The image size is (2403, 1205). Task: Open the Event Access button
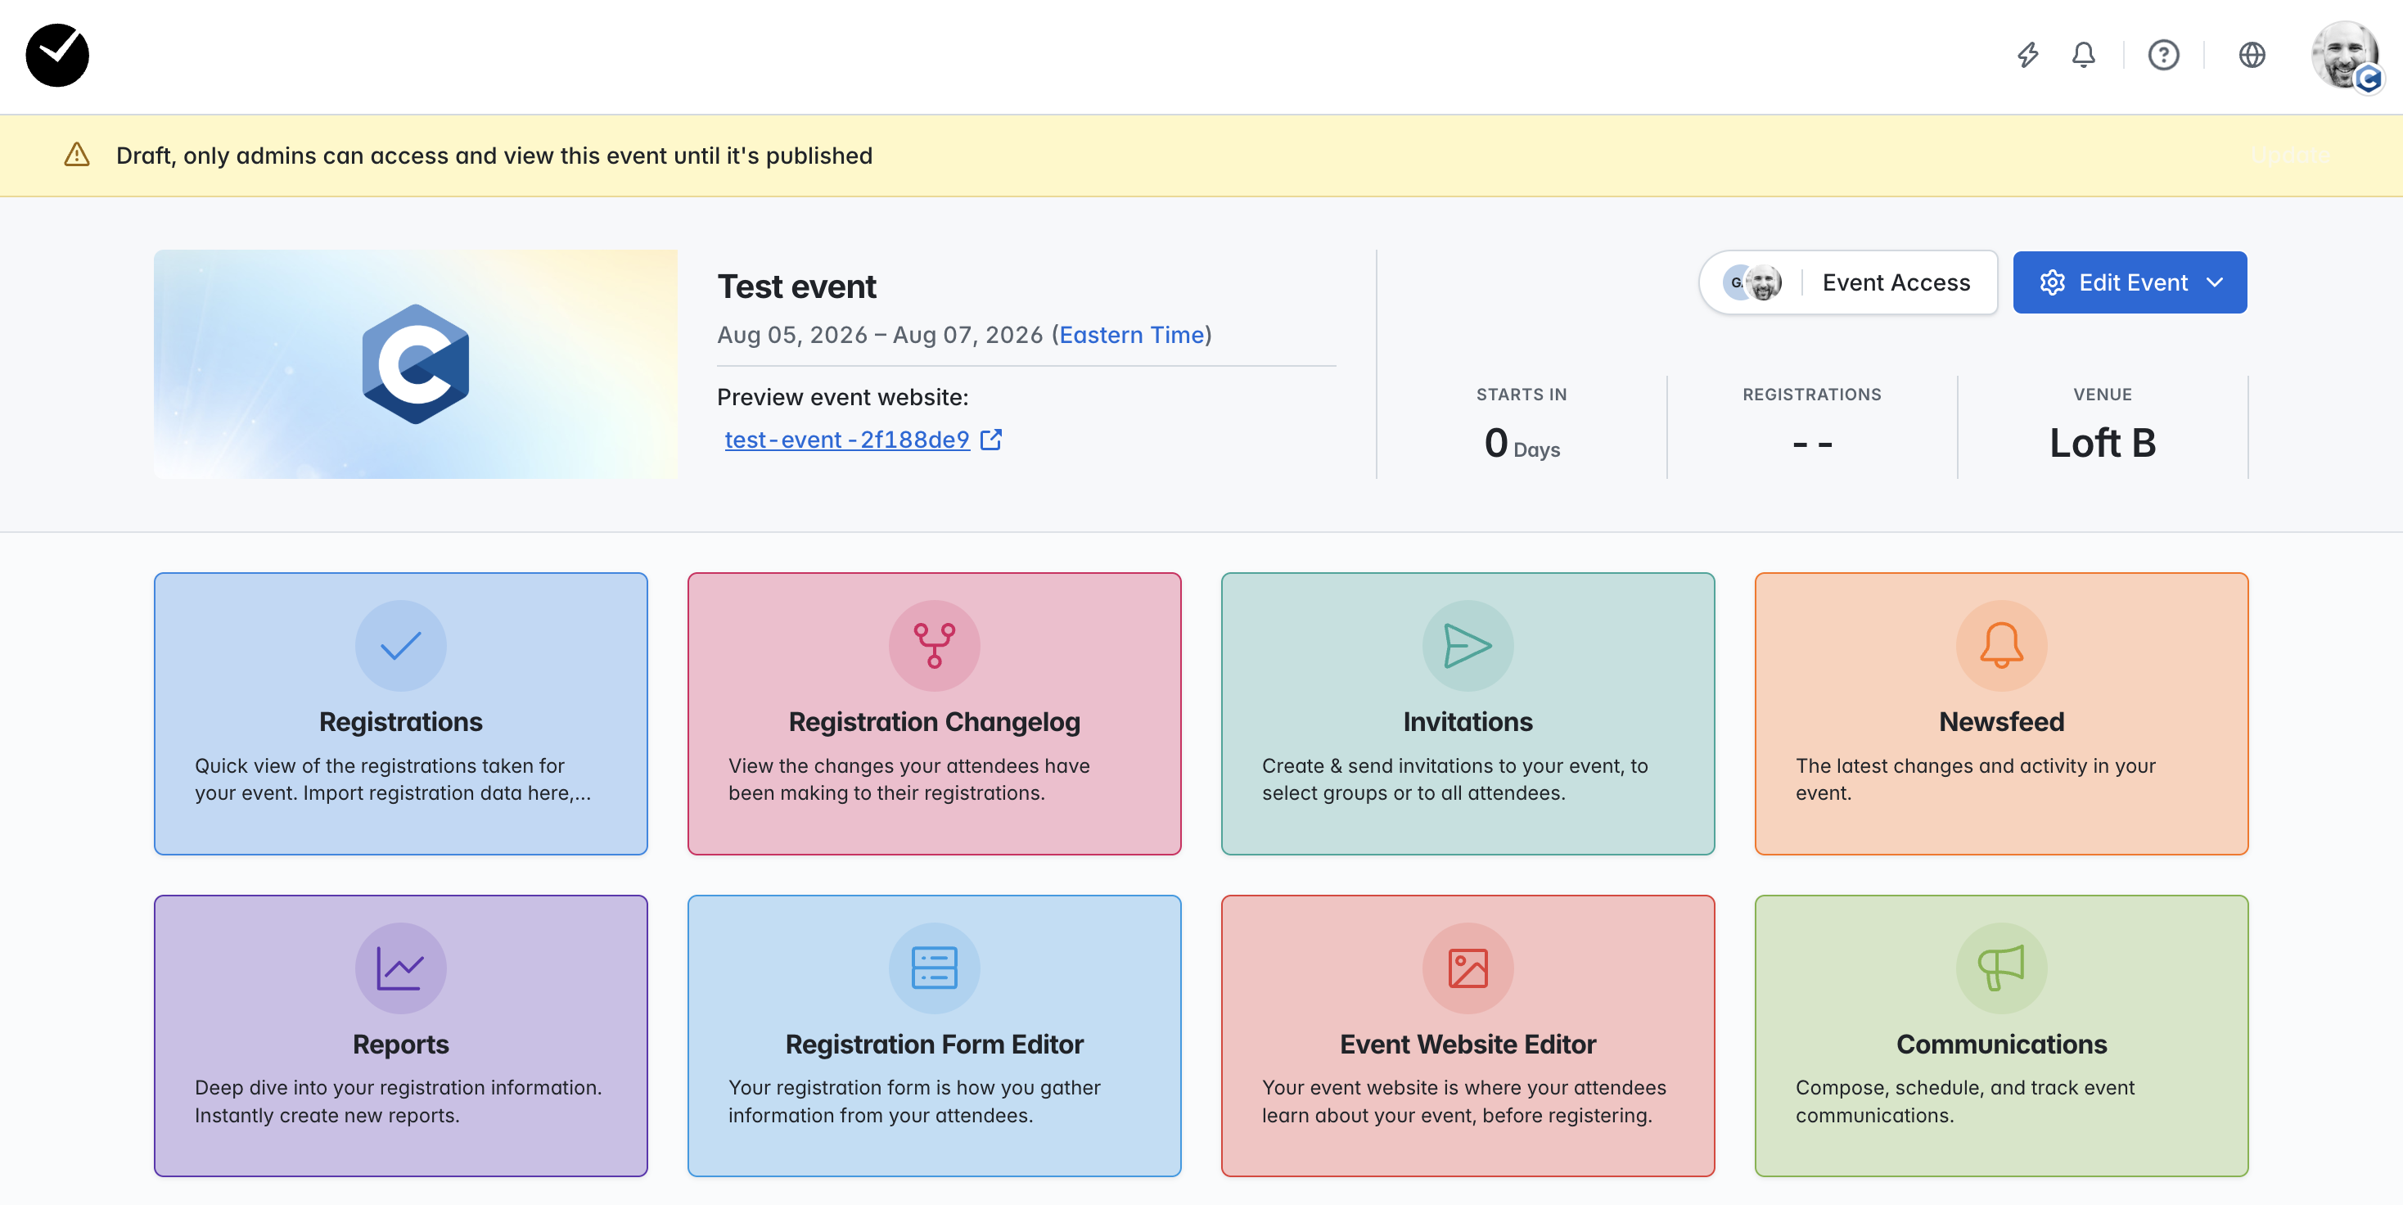1848,282
